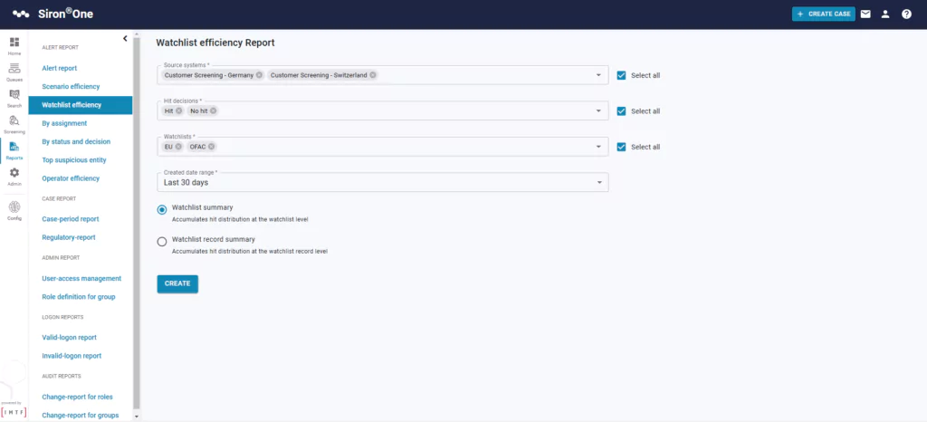Open the Home icon in sidebar
The height and width of the screenshot is (422, 927).
tap(14, 43)
